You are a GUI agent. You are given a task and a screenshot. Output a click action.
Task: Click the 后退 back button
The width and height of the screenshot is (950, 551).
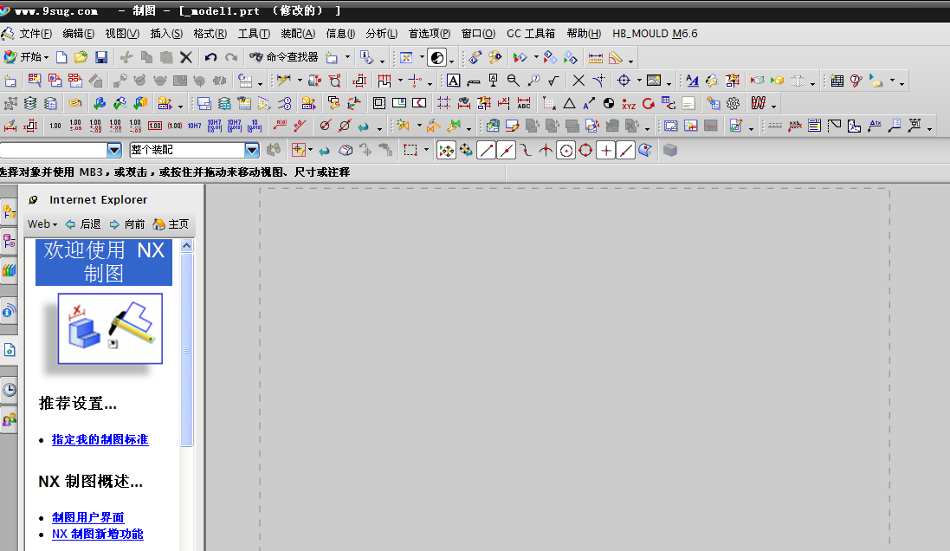coord(83,224)
